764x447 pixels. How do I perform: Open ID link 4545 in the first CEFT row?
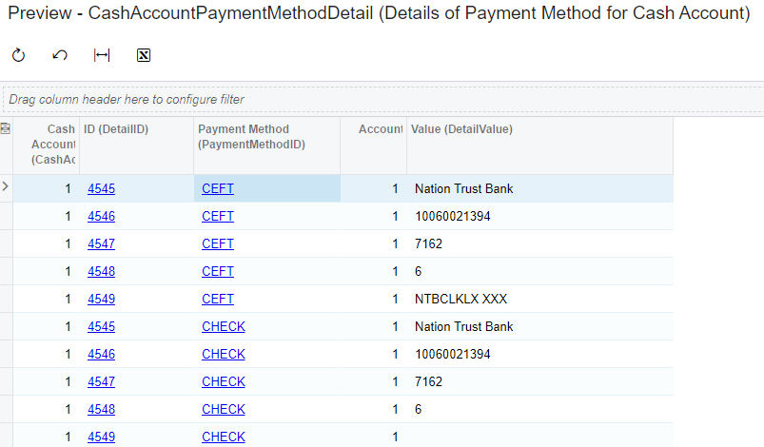[x=102, y=188]
